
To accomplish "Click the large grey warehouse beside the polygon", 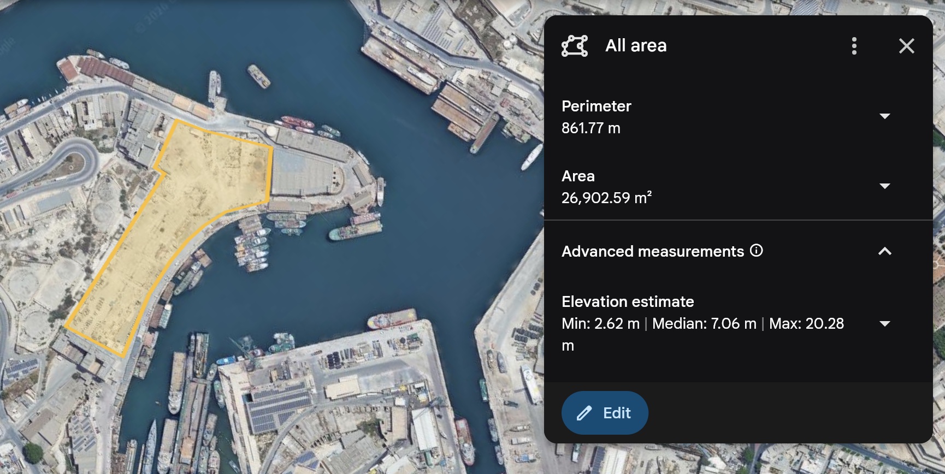I will click(303, 172).
